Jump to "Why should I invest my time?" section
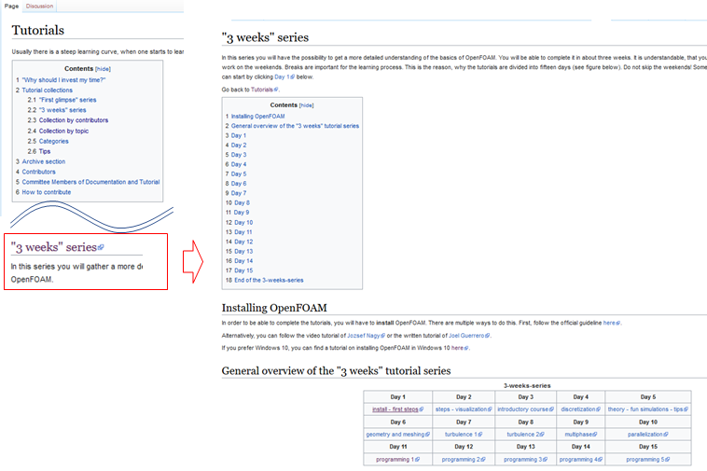707x471 pixels. click(x=64, y=80)
